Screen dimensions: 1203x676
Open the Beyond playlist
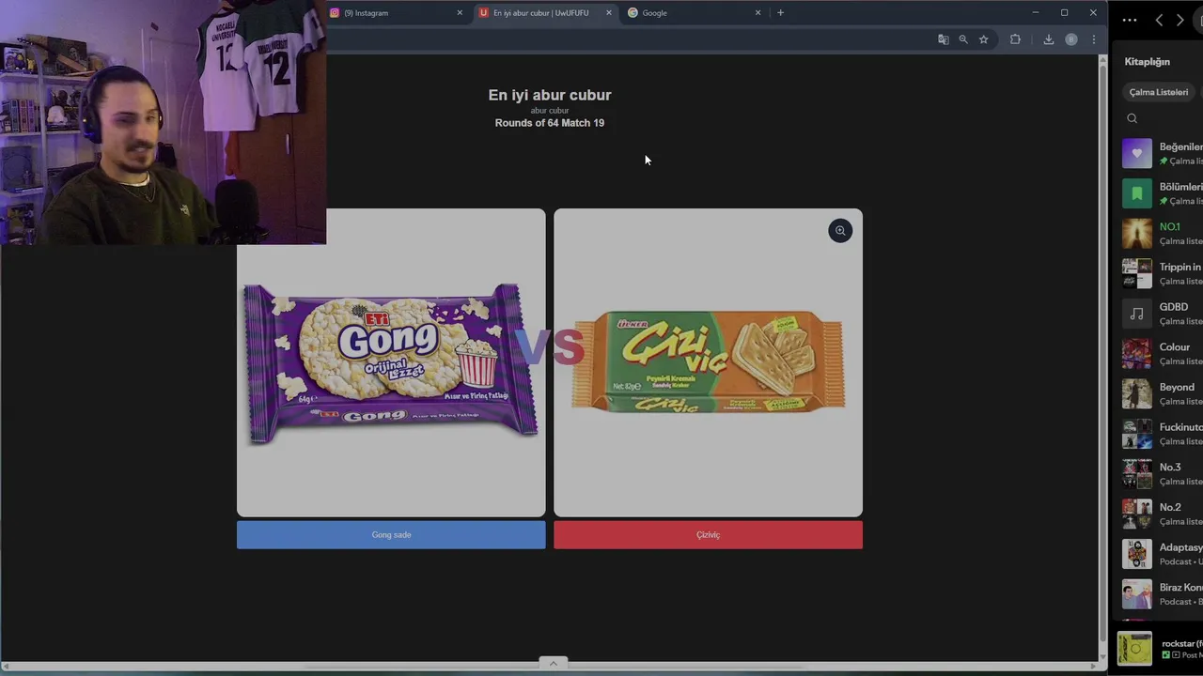(1163, 393)
